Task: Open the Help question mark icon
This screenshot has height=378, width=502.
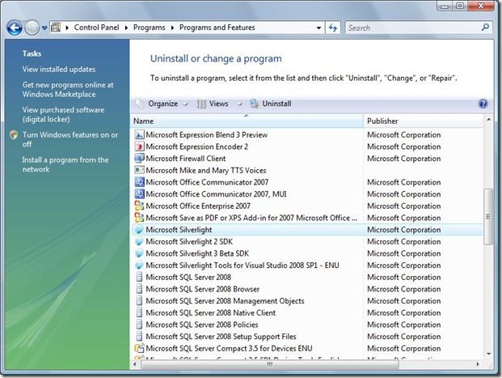Action: pyautogui.click(x=483, y=104)
